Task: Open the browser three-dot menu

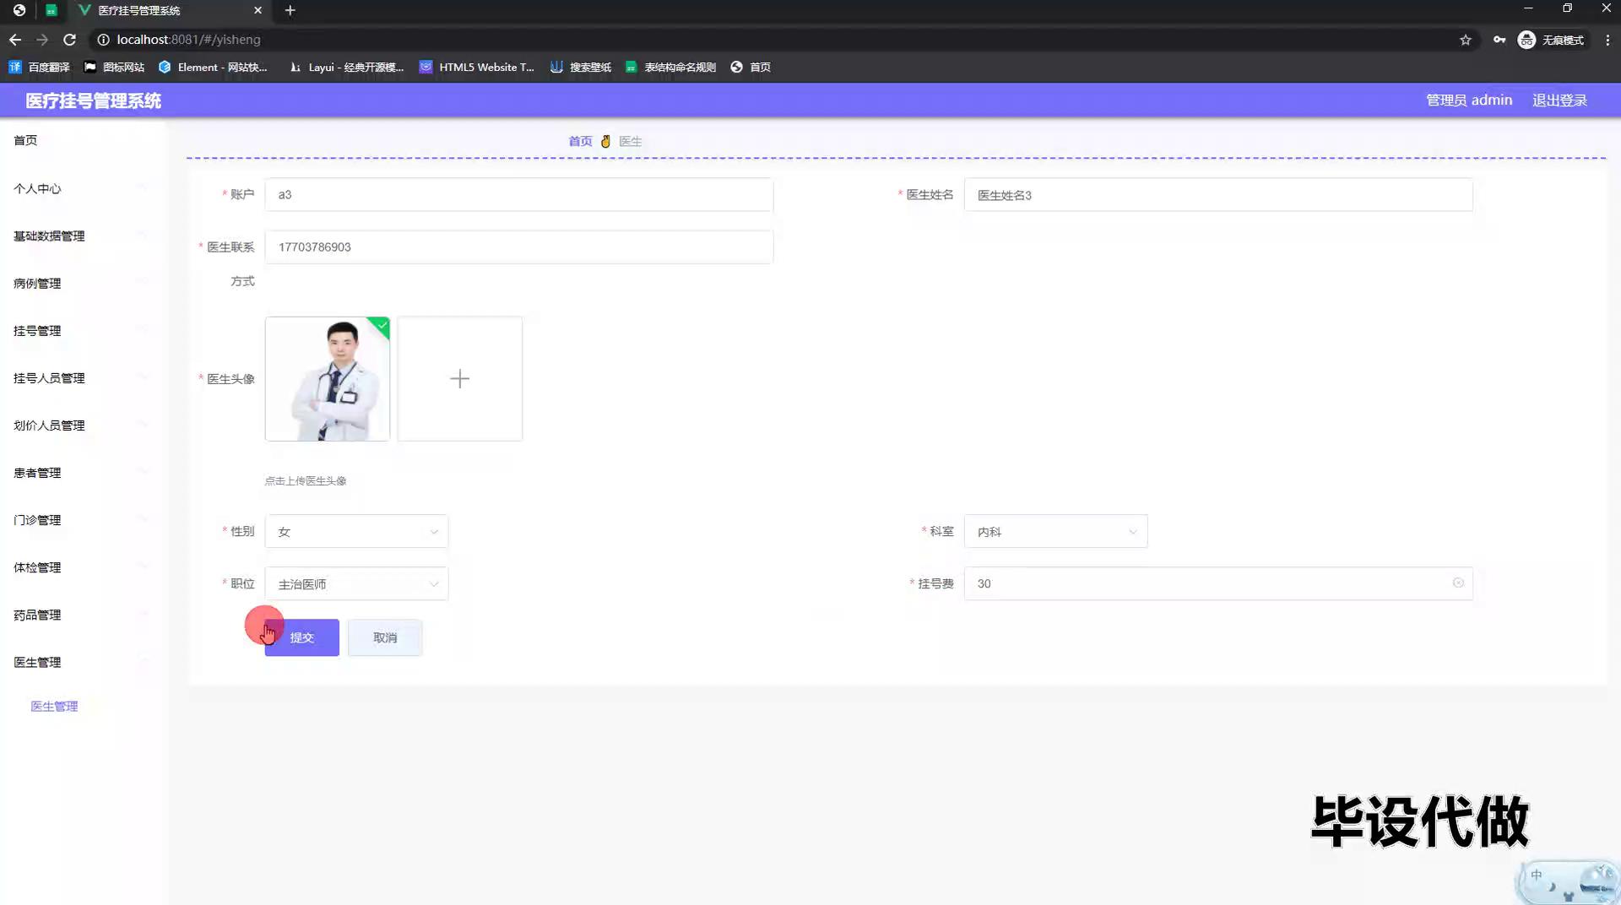Action: point(1607,40)
